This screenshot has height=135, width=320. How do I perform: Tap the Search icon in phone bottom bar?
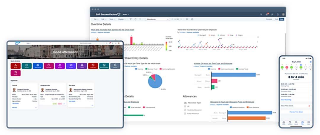click(296, 123)
